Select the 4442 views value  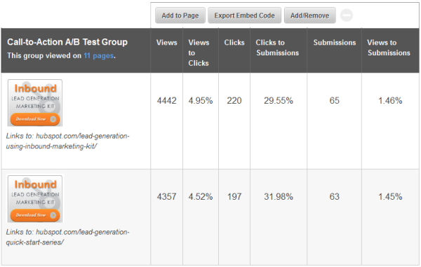[167, 100]
